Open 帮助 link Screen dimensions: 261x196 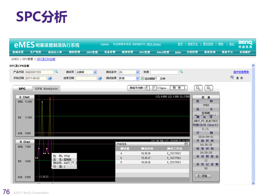click(x=221, y=44)
